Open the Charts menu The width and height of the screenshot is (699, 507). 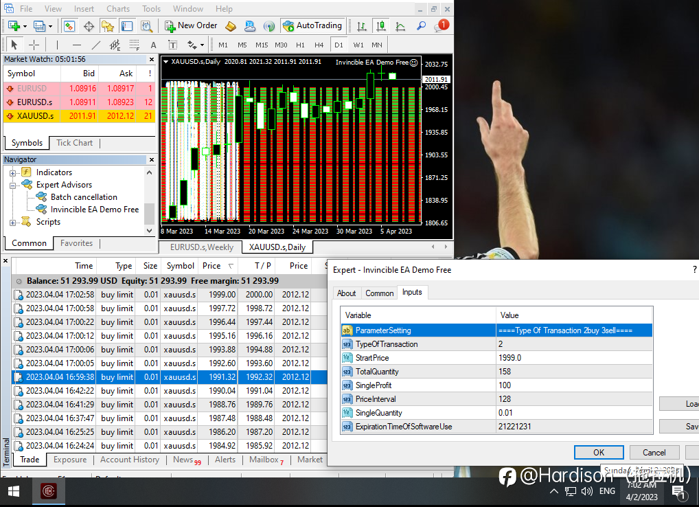[118, 8]
